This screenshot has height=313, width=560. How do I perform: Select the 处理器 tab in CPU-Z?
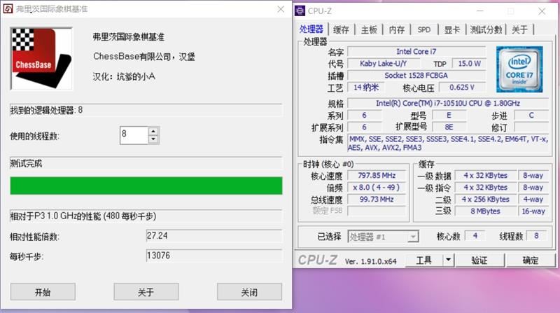point(311,29)
